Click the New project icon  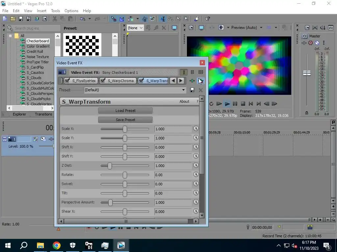tap(5, 19)
